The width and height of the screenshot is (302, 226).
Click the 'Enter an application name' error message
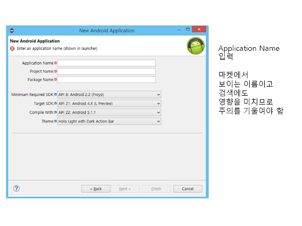click(x=57, y=48)
